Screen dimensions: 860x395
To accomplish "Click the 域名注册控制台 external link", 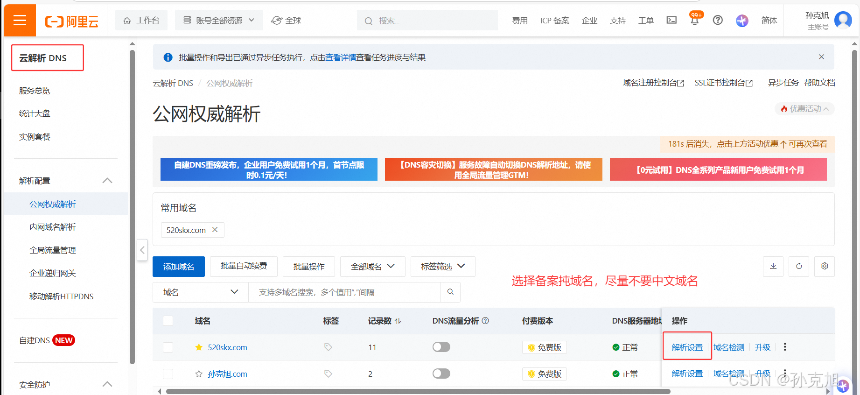I will click(x=653, y=83).
